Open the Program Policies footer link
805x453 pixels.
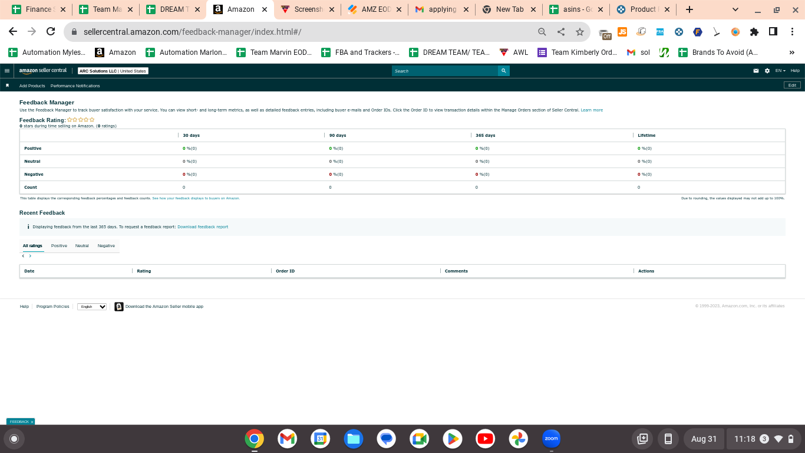click(x=53, y=307)
